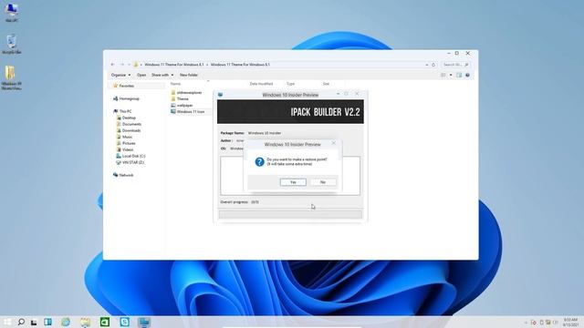Open Skype icon on taskbar
The width and height of the screenshot is (584, 328).
[x=124, y=322]
